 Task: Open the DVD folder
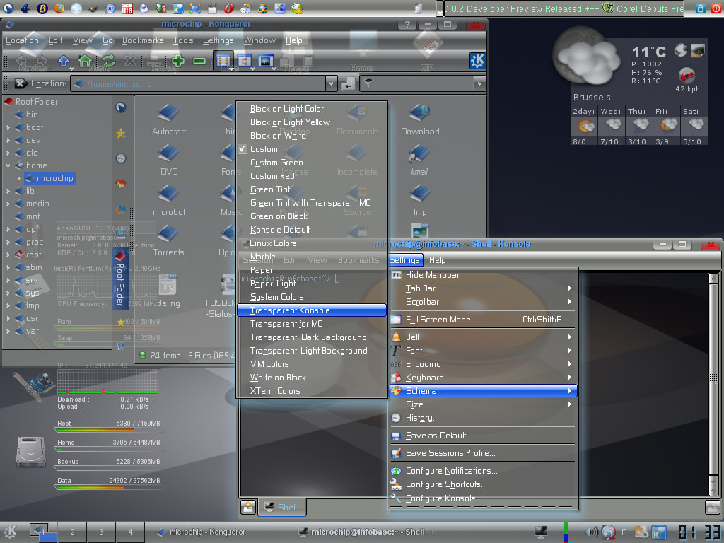tap(169, 160)
